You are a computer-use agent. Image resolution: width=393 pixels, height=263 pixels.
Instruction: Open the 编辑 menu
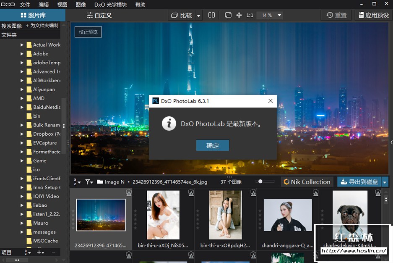point(44,5)
